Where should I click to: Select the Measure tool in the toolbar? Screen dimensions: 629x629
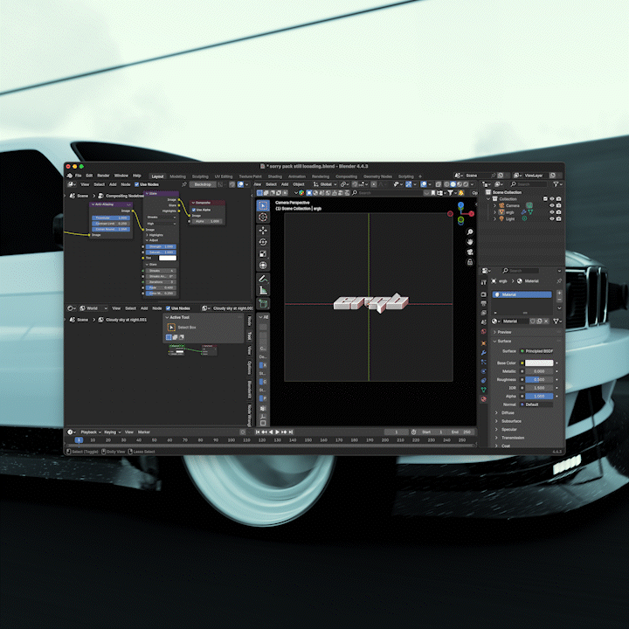(x=263, y=290)
